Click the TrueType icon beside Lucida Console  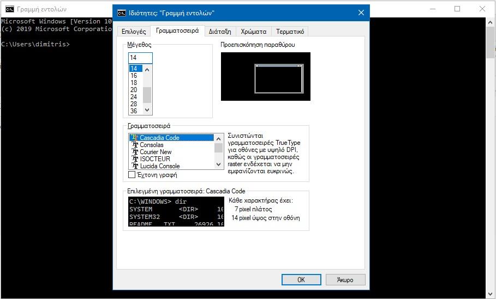[x=135, y=166]
